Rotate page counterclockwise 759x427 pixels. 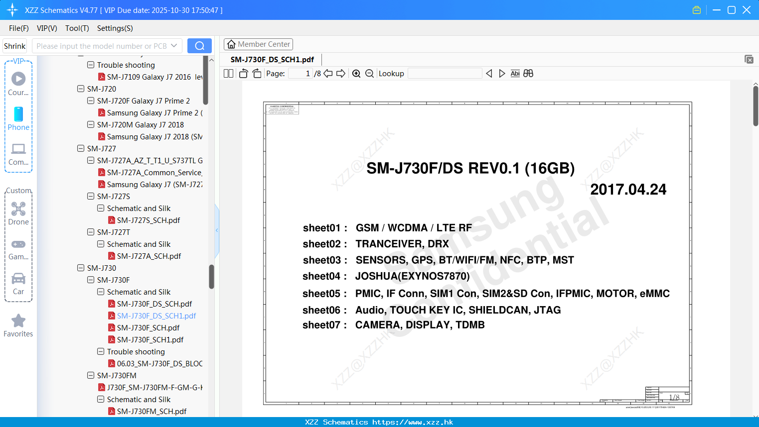[x=243, y=73]
